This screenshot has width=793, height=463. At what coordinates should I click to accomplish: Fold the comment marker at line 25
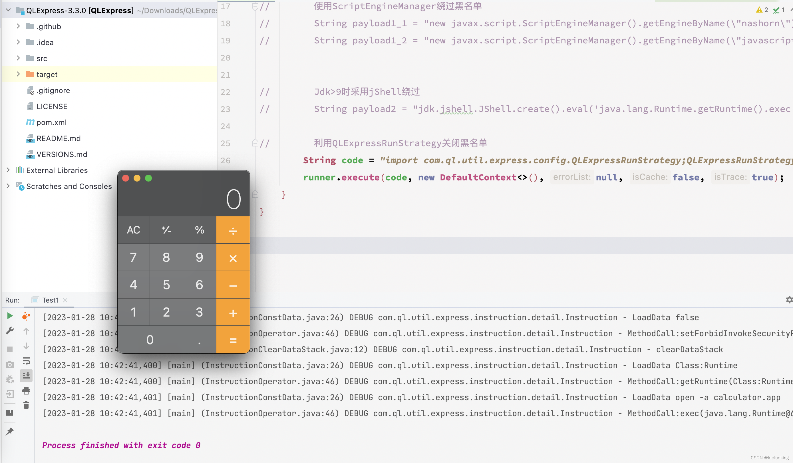[255, 143]
